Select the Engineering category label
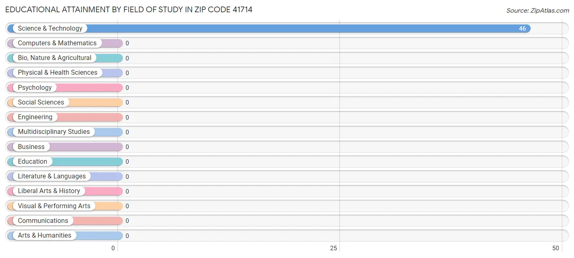 tap(35, 117)
